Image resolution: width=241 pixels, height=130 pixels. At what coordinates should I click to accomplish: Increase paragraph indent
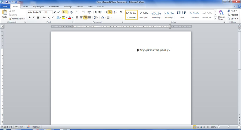click(100, 12)
